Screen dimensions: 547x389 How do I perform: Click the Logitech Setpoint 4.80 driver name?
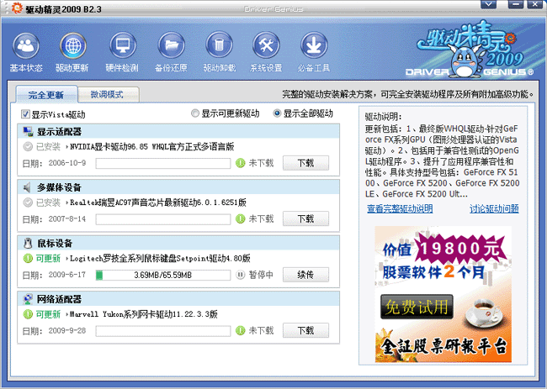point(160,259)
